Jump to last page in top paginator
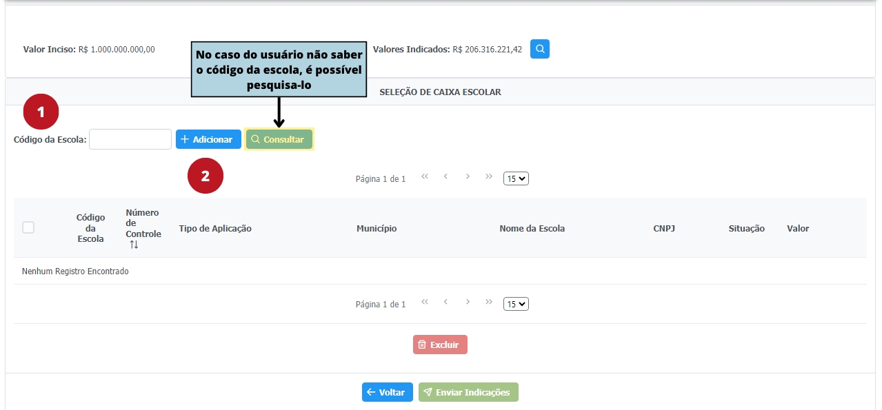This screenshot has height=410, width=882. click(x=489, y=176)
